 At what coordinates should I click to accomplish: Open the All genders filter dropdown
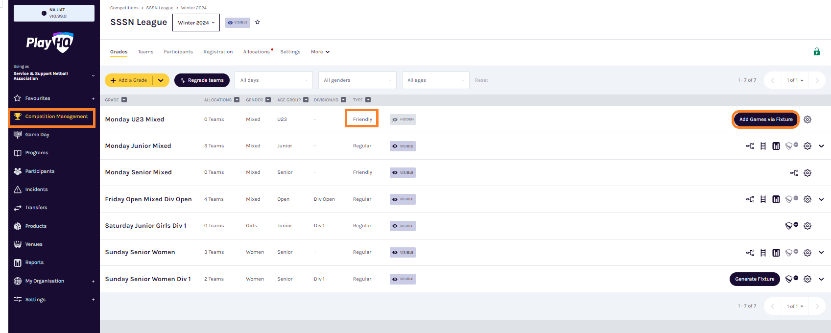[357, 80]
